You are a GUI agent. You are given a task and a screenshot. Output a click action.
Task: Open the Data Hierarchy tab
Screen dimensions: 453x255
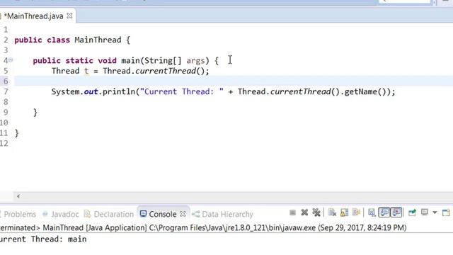pyautogui.click(x=223, y=214)
